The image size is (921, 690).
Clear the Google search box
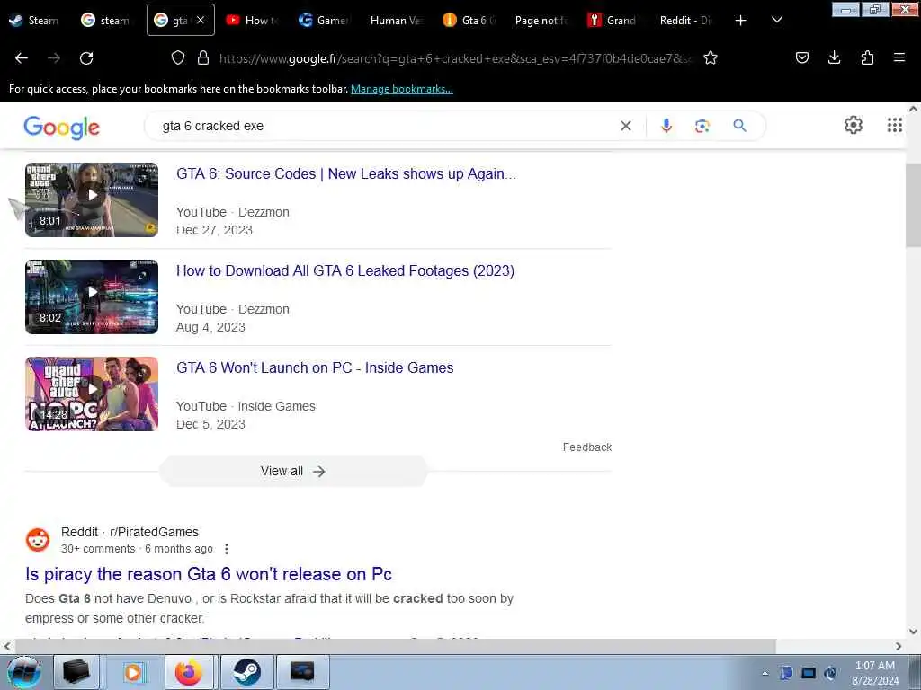[x=626, y=126]
